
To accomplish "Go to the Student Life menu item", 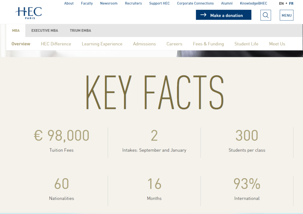I will coord(246,44).
